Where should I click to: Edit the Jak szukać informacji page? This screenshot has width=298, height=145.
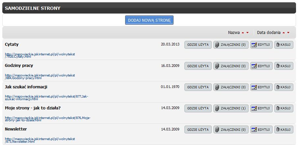(x=261, y=87)
